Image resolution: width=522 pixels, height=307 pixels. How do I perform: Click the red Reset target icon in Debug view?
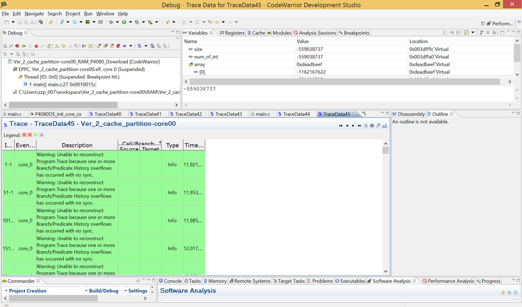click(17, 46)
